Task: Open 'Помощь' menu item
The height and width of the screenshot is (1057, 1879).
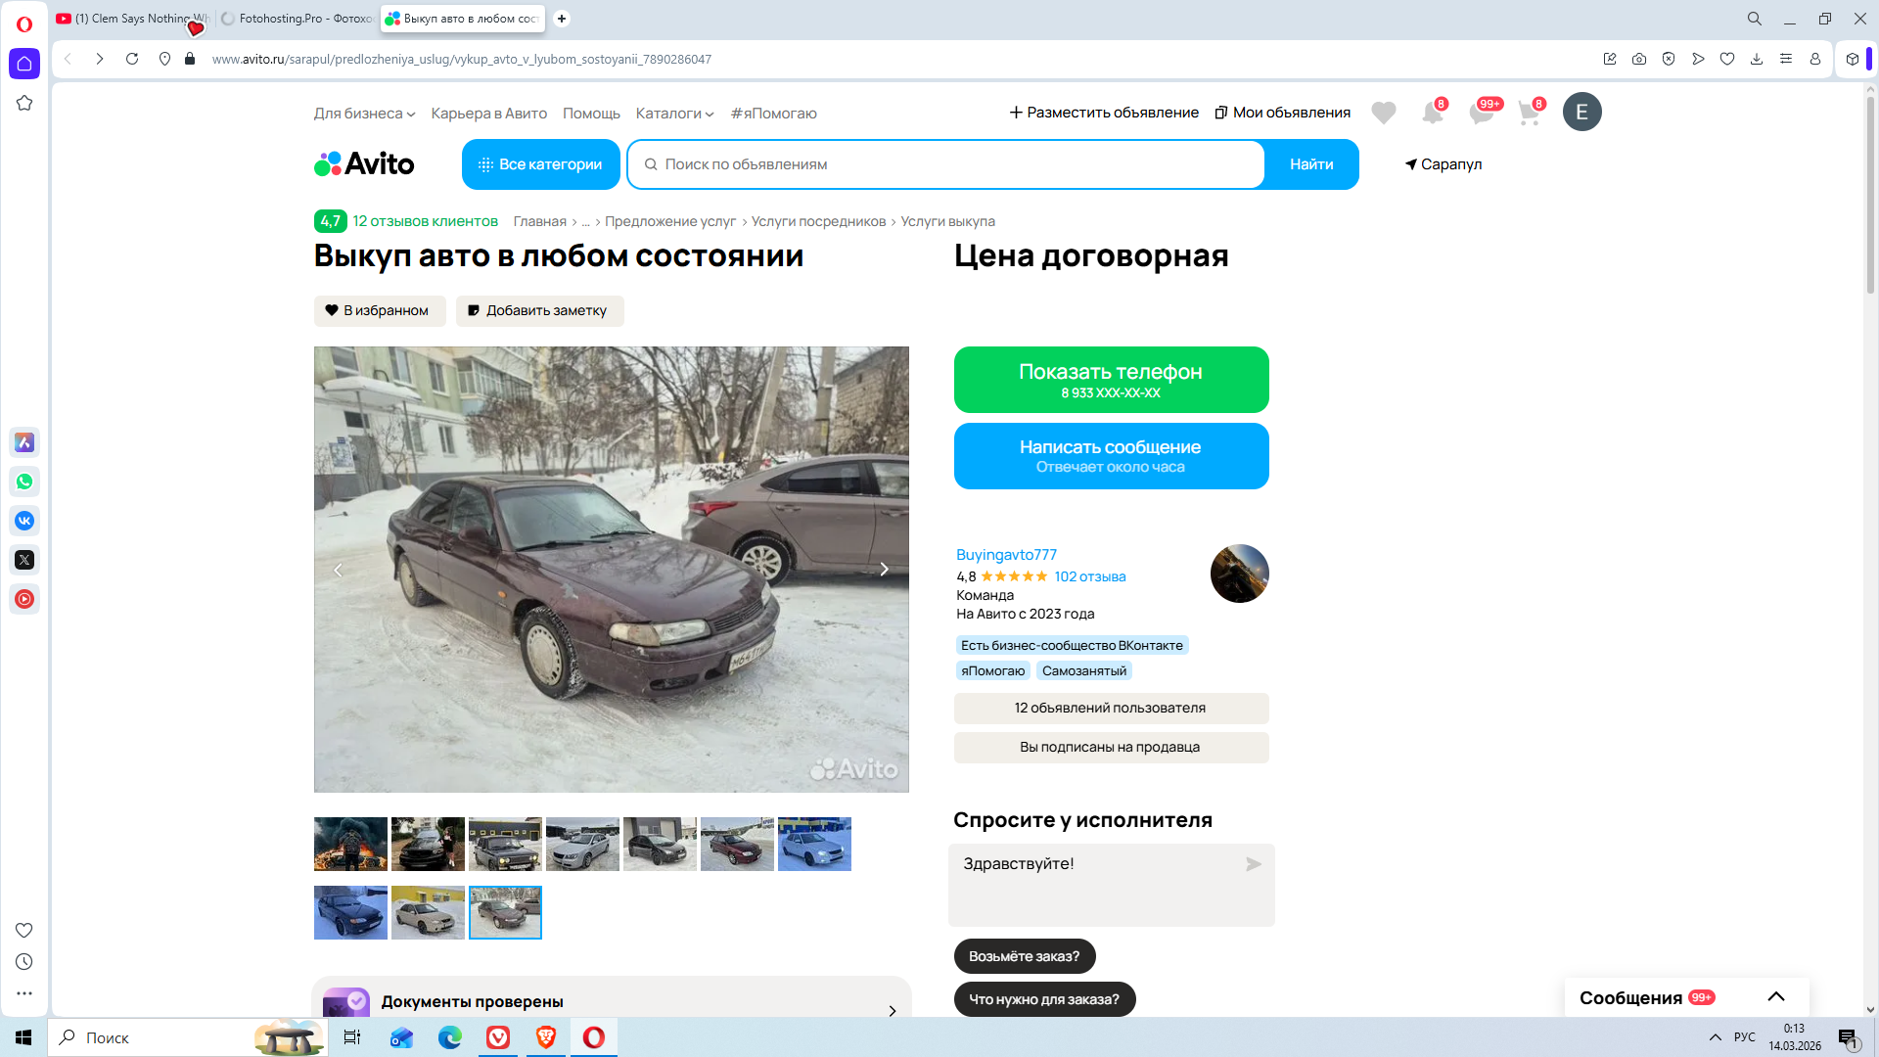Action: (591, 114)
